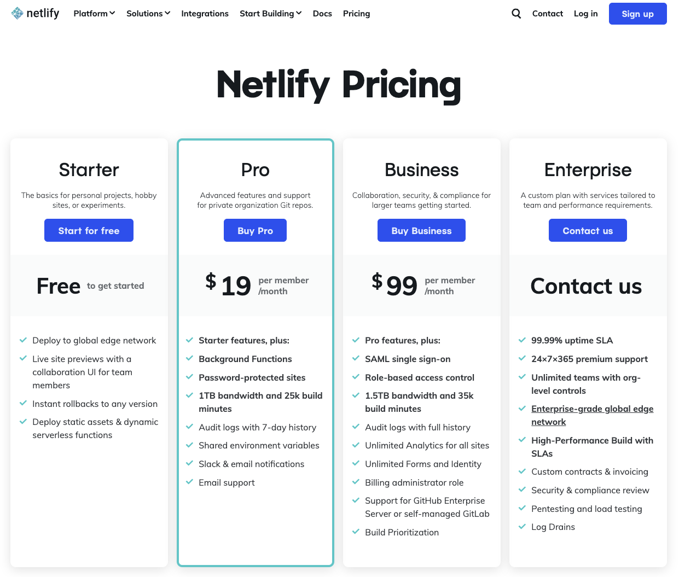Viewport: 679px width, 577px height.
Task: Open the Docs navigation item
Action: tap(322, 14)
